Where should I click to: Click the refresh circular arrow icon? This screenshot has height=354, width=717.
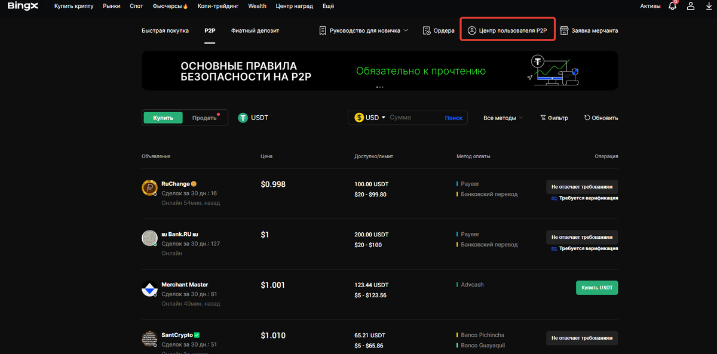587,118
